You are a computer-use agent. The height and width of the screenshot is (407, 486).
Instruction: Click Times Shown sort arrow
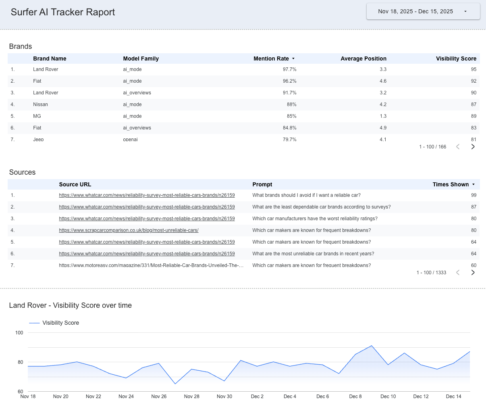tap(474, 185)
